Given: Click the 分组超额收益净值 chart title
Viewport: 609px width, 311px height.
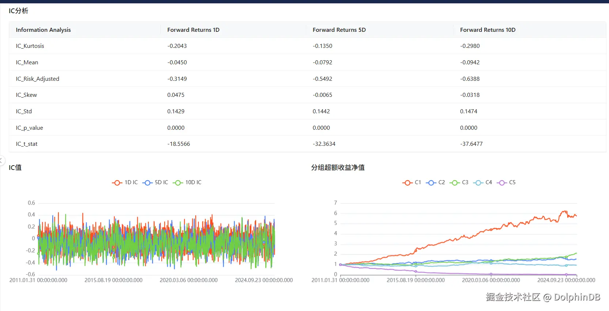Looking at the screenshot, I should [x=338, y=168].
